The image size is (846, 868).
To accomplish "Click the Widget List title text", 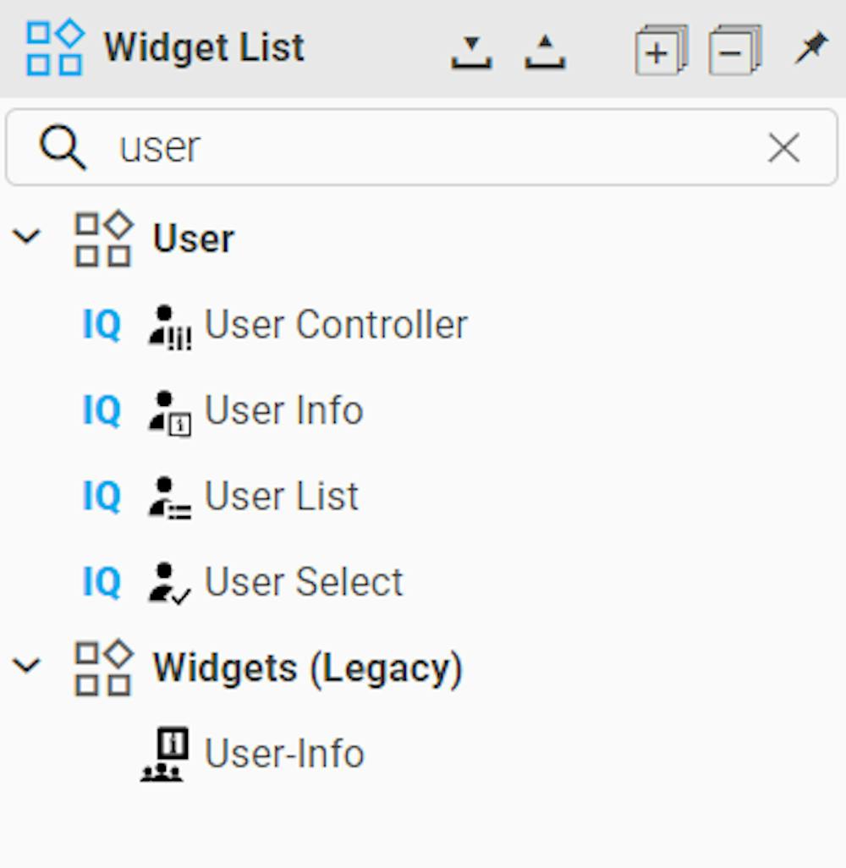I will 203,47.
